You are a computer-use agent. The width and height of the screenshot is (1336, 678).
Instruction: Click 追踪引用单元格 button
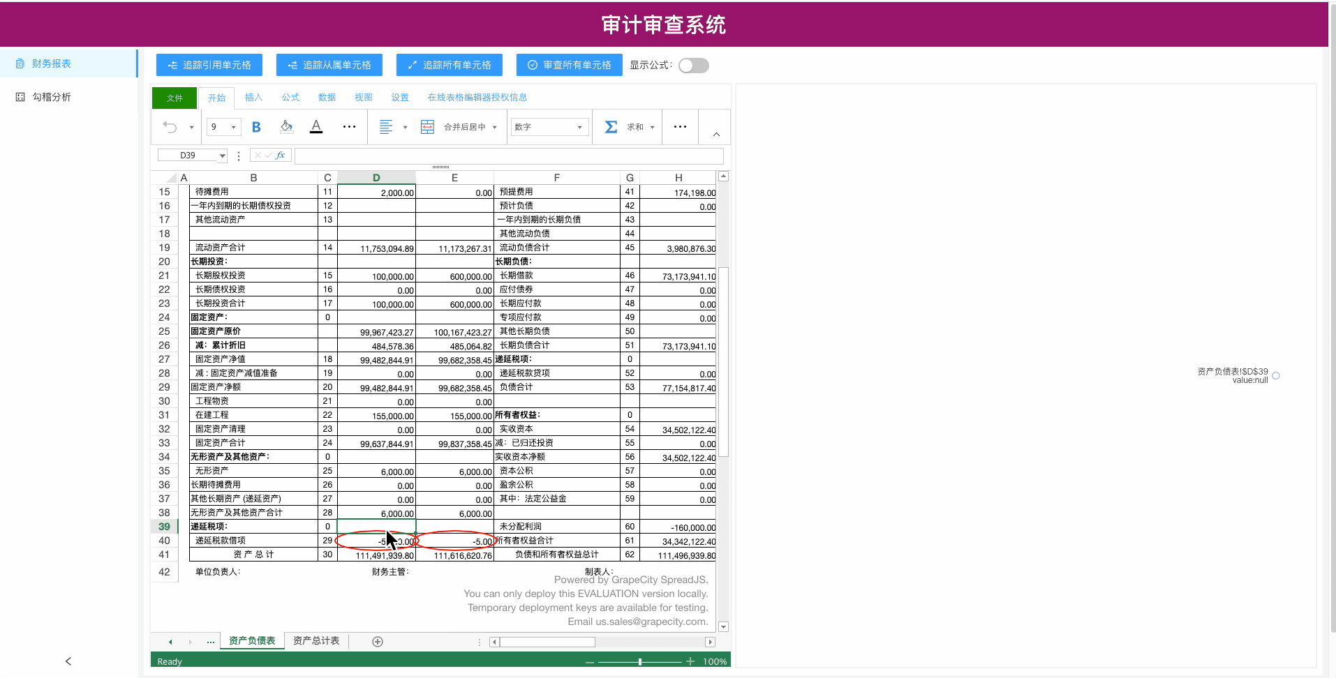pyautogui.click(x=209, y=65)
